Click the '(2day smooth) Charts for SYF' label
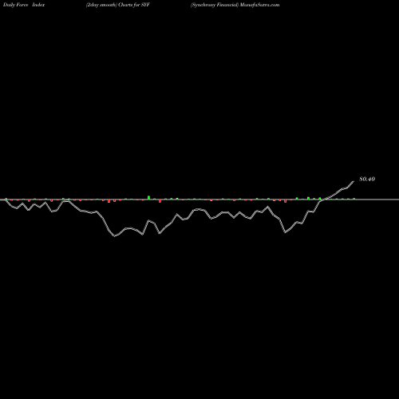This screenshot has width=399, height=399. tap(118, 5)
